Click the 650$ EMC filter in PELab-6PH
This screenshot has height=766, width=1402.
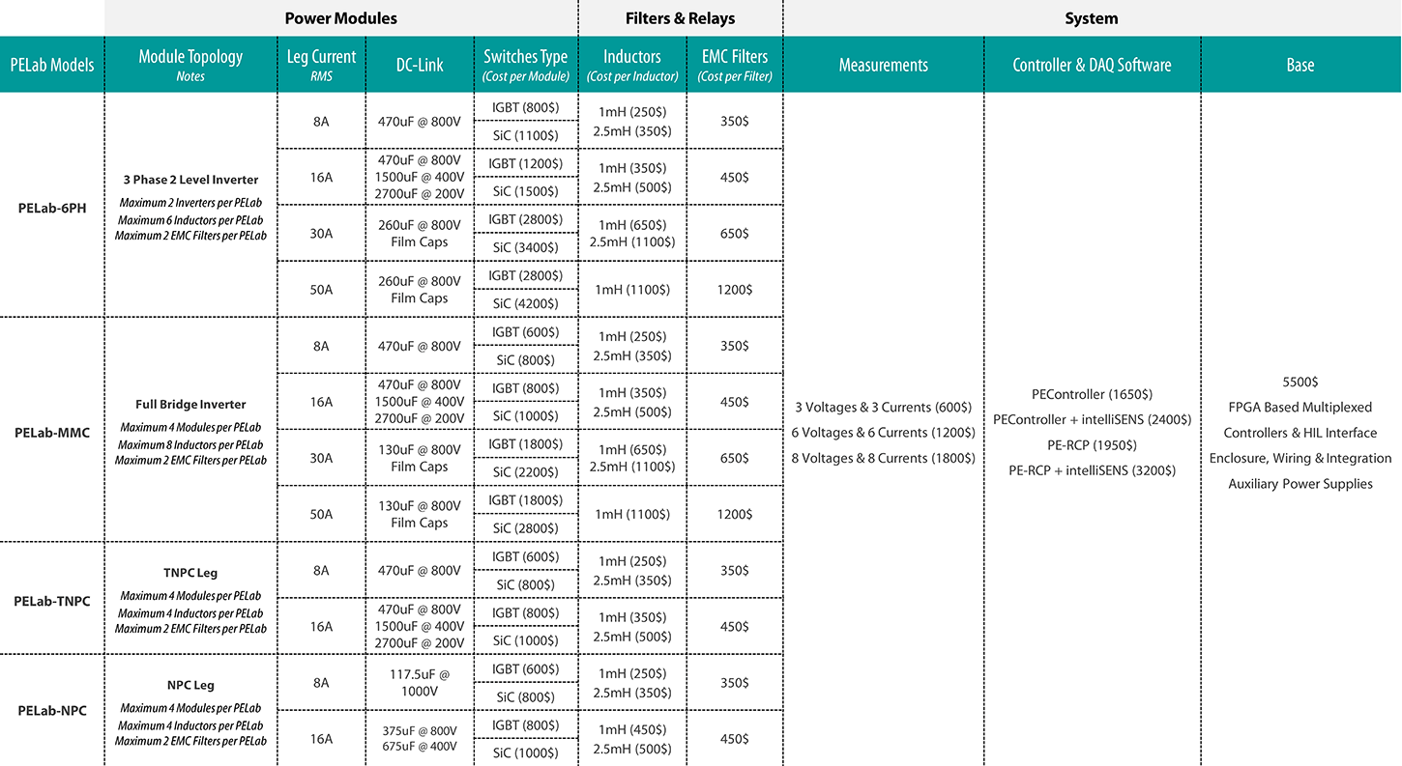[x=735, y=233]
